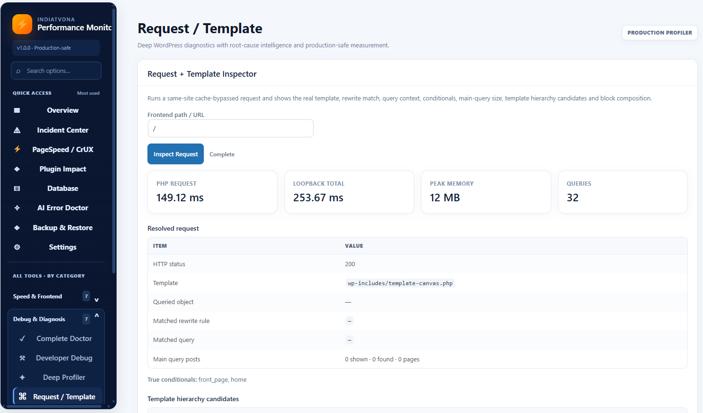Click the Developer Debug tools icon

tap(22, 358)
